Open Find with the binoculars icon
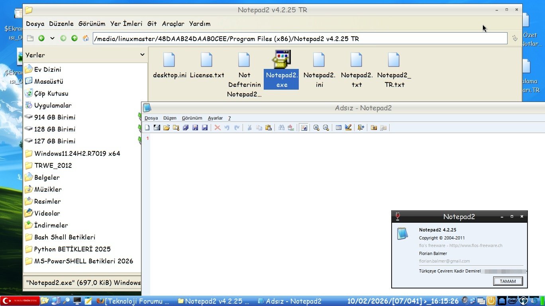 click(x=281, y=127)
